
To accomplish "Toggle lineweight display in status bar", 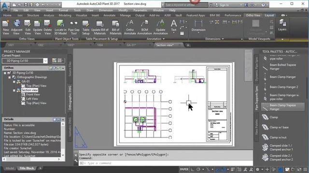I will (233, 170).
